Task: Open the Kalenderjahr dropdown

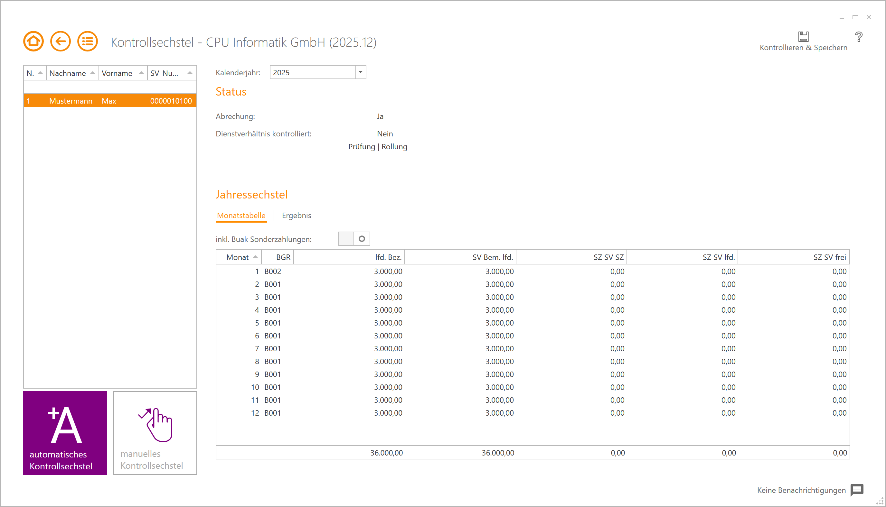Action: pyautogui.click(x=361, y=72)
